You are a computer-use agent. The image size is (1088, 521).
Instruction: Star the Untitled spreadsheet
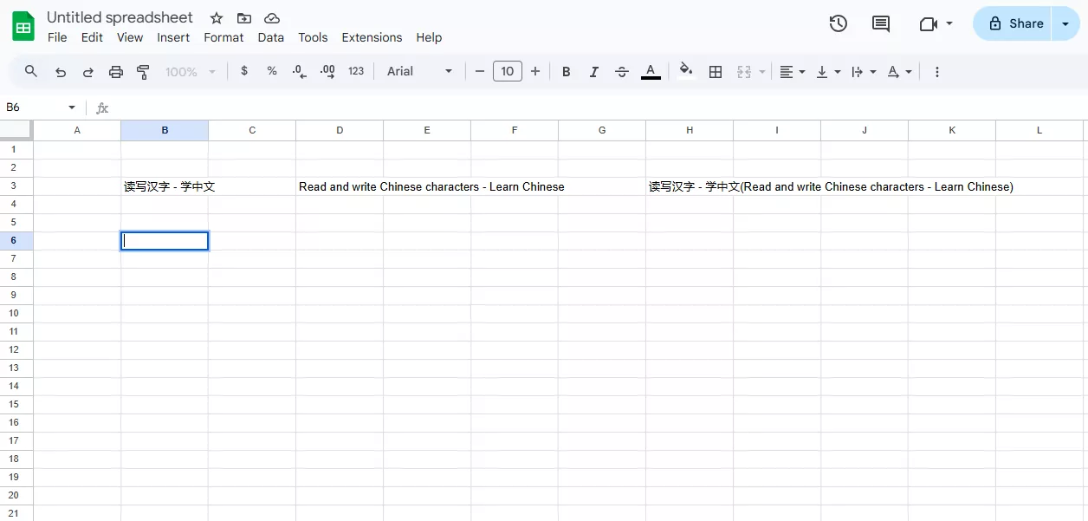pos(217,18)
